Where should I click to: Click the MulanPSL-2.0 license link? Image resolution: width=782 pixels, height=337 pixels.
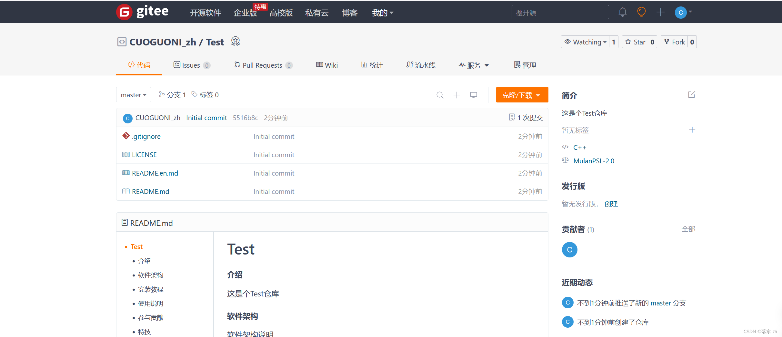tap(594, 161)
